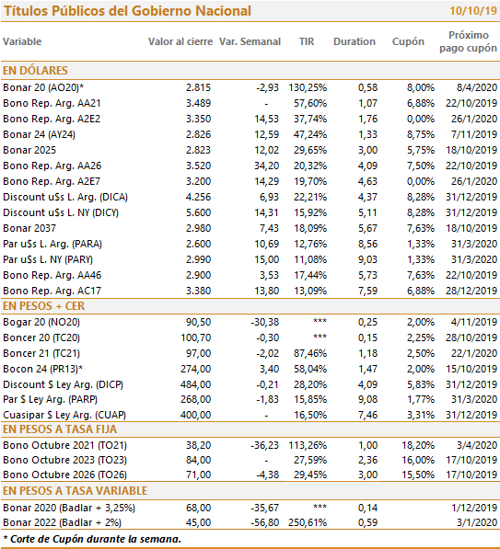
Task: Select 'EN PESOS A TASA FIJA' heading
Action: click(x=60, y=429)
